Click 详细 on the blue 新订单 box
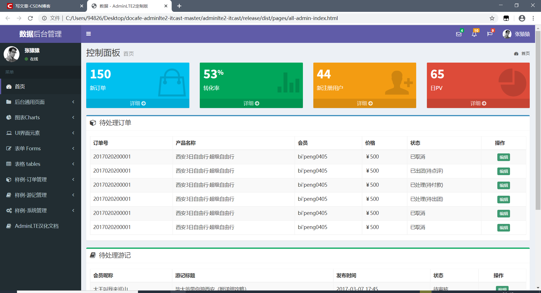541x293 pixels. click(138, 103)
